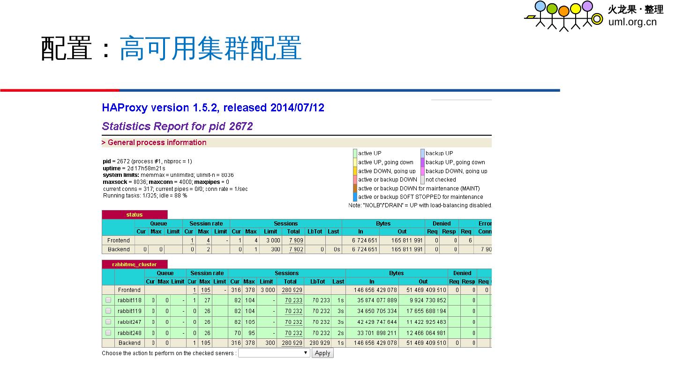The height and width of the screenshot is (379, 675).
Task: Click the Queue header in rabbitmq_cluster table
Action: (x=165, y=273)
